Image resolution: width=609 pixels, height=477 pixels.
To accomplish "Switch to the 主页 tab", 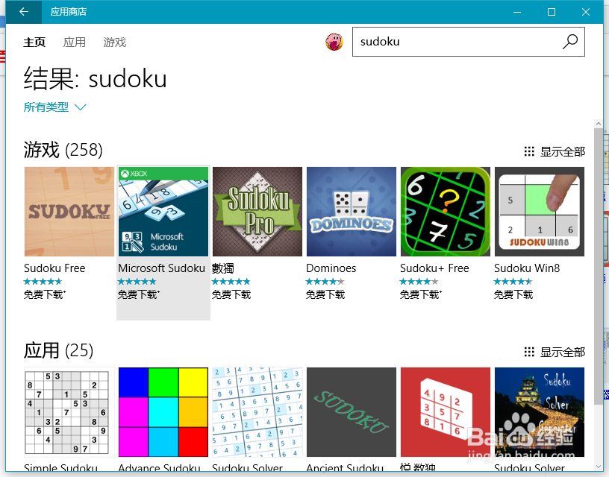I will (34, 42).
